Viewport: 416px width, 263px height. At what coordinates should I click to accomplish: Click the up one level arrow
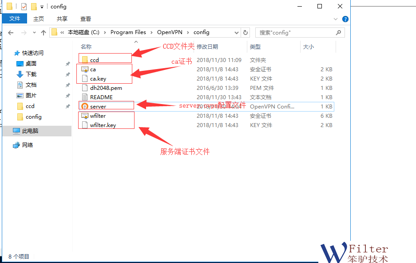pos(44,32)
